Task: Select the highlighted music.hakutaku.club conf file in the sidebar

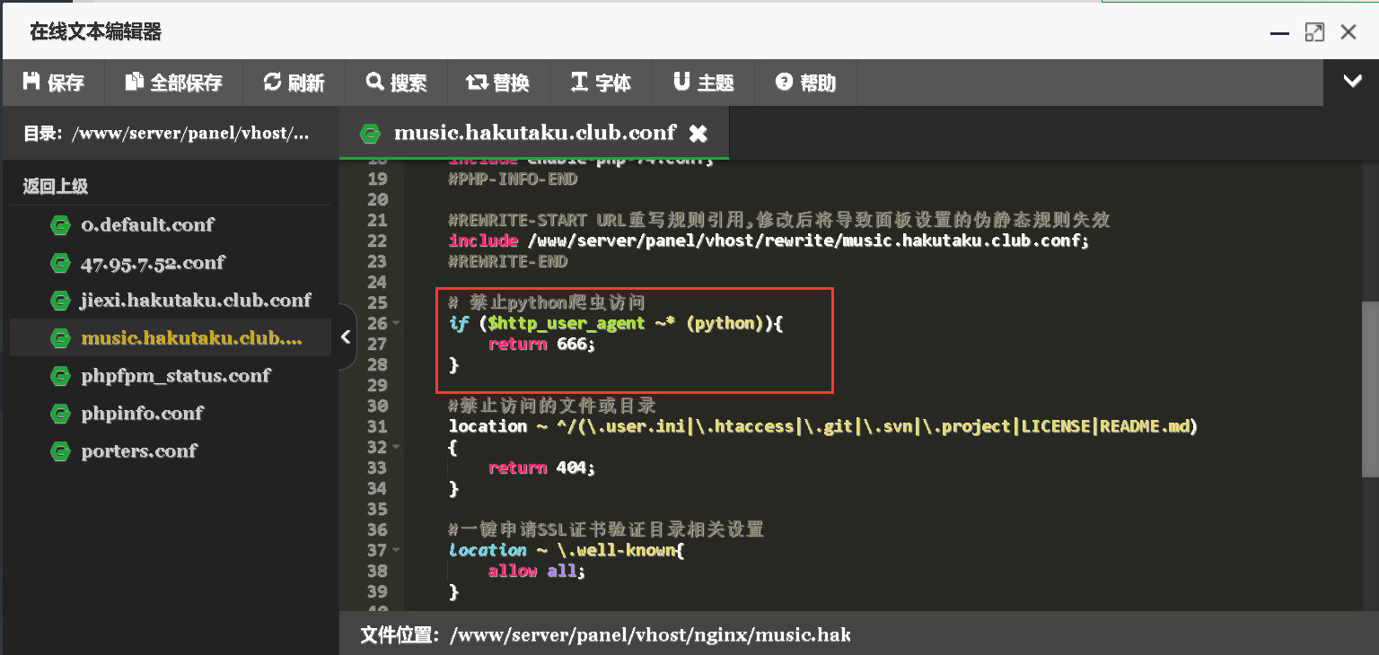Action: [171, 337]
